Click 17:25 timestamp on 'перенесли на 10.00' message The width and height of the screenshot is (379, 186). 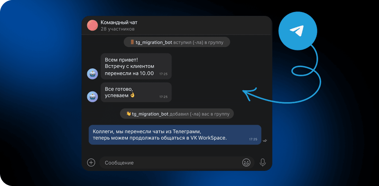[163, 74]
